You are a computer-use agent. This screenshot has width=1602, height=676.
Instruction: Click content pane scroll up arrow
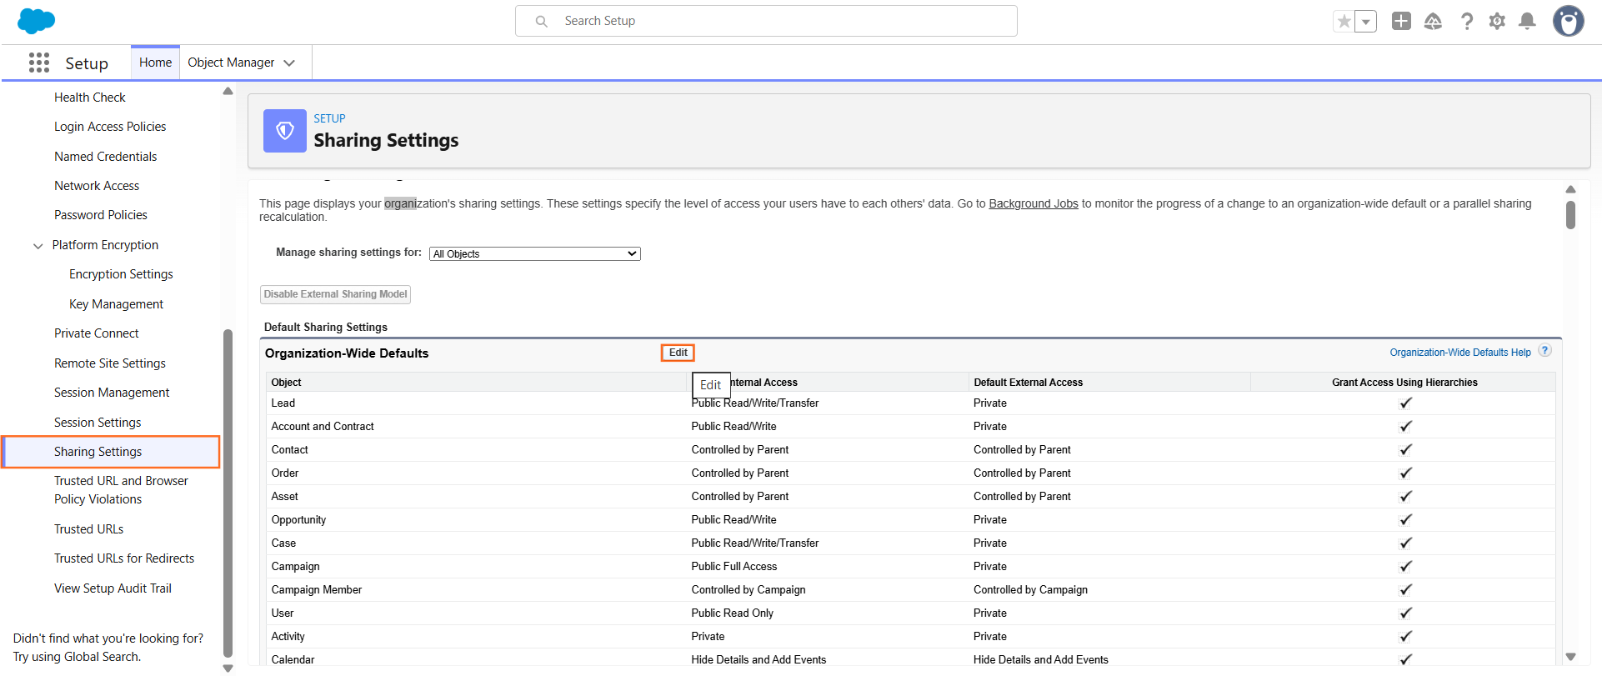coord(1570,189)
